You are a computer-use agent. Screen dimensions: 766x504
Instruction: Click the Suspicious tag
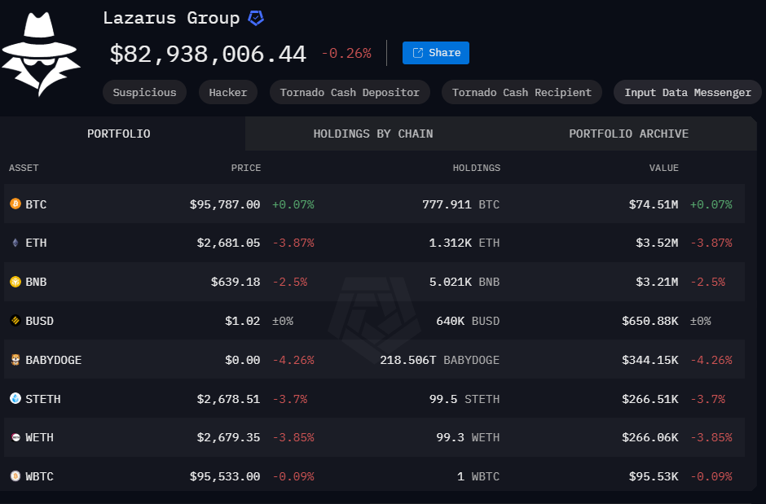(144, 92)
